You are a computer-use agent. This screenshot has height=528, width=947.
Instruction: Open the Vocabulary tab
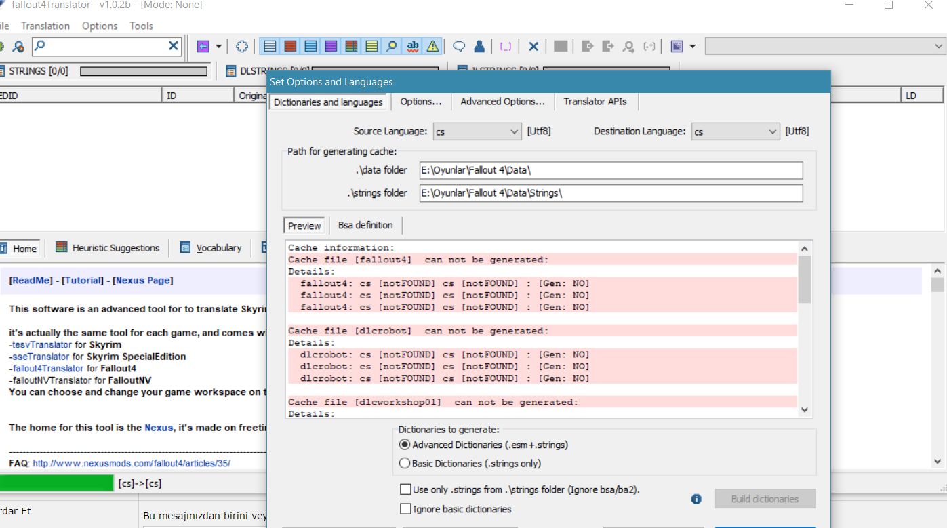(211, 248)
